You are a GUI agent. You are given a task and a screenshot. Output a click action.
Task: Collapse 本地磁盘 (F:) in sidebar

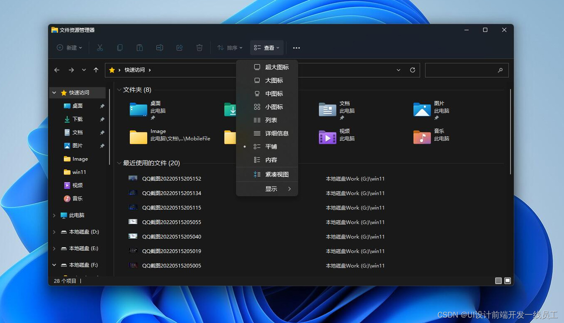point(54,265)
